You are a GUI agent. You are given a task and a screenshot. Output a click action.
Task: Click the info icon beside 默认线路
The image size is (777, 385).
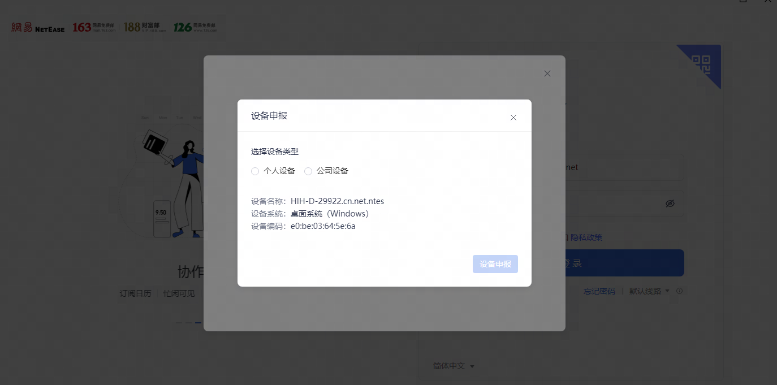coord(679,291)
